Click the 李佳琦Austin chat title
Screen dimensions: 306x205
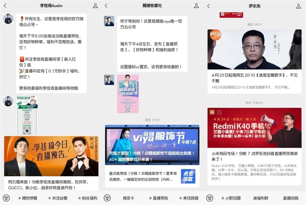point(51,6)
